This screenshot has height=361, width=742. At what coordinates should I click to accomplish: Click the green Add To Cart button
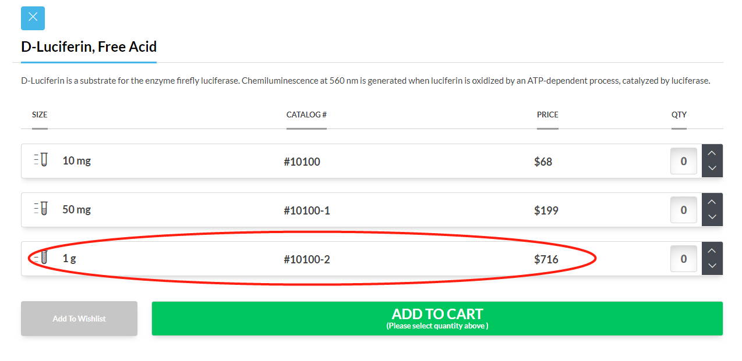point(437,319)
